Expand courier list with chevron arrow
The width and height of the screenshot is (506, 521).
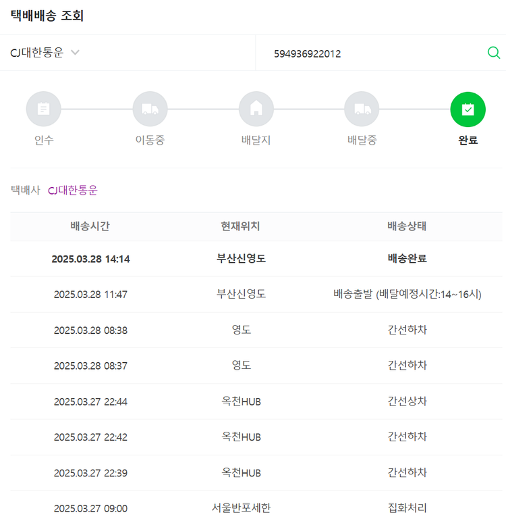tap(75, 53)
